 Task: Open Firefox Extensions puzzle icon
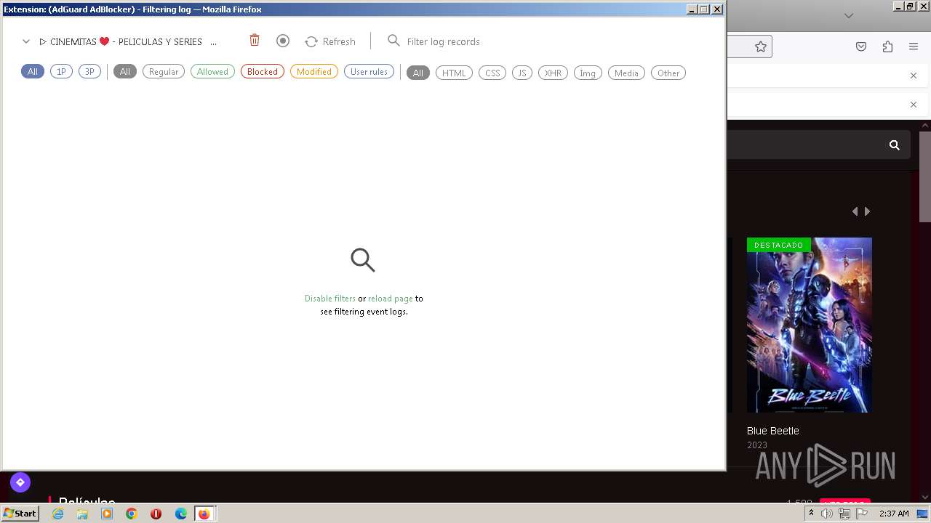tap(887, 46)
